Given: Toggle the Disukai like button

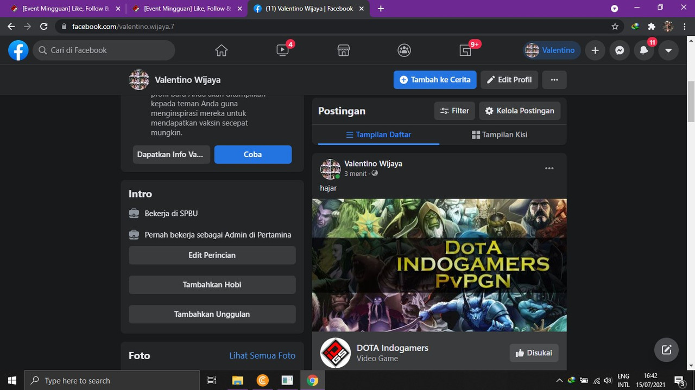Looking at the screenshot, I should click(x=534, y=353).
